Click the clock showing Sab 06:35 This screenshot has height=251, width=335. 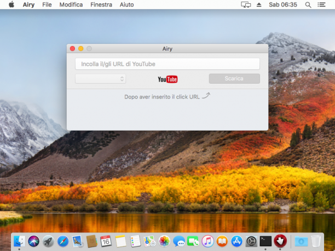click(x=283, y=5)
